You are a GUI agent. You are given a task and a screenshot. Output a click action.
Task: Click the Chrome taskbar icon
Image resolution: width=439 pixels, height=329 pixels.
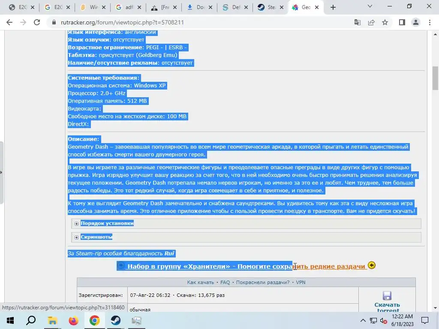click(x=95, y=320)
